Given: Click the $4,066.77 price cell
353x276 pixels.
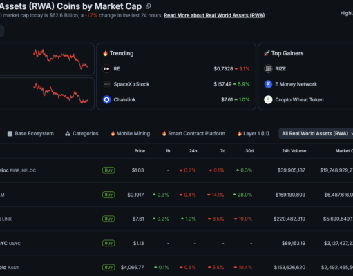Looking at the screenshot, I should coord(133,267).
